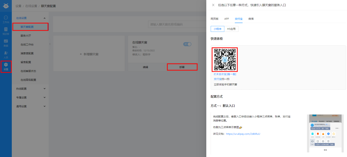Choose the 小程序 option button
Screen dimensions: 347x157
click(x=217, y=29)
